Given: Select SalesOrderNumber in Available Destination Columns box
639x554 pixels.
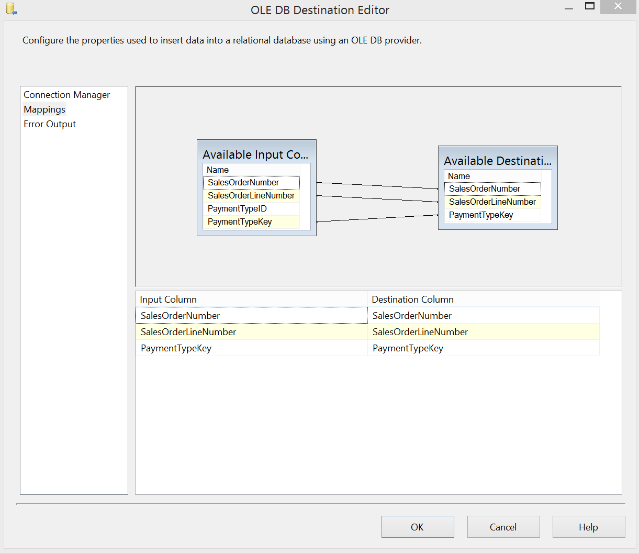Looking at the screenshot, I should [x=485, y=189].
